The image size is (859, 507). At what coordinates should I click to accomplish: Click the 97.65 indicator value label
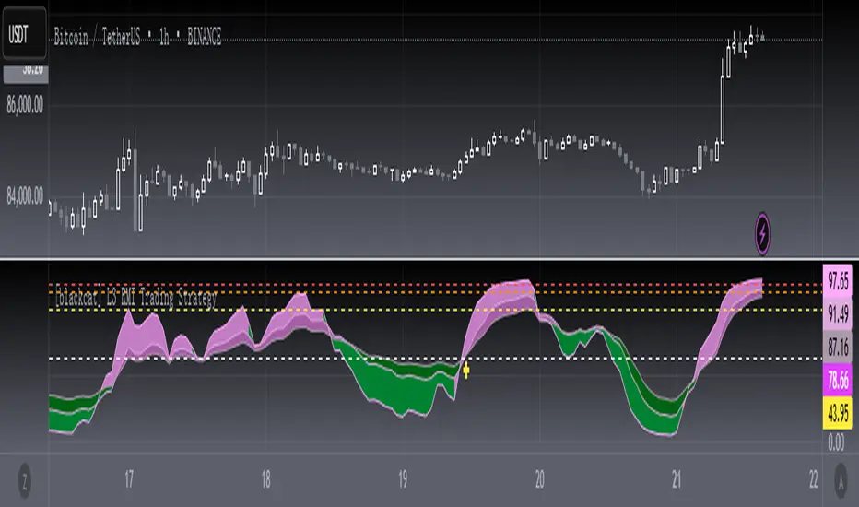click(838, 282)
